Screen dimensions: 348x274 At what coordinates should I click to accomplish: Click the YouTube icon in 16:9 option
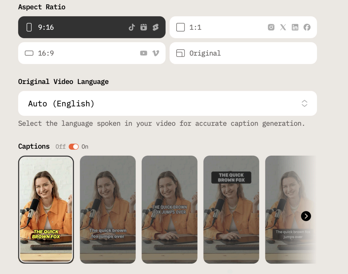pyautogui.click(x=144, y=53)
